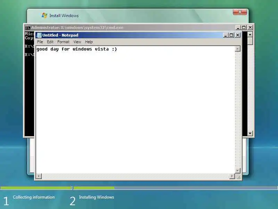Minimize the cmd.exe Administrator window
This screenshot has width=278, height=209.
[238, 28]
